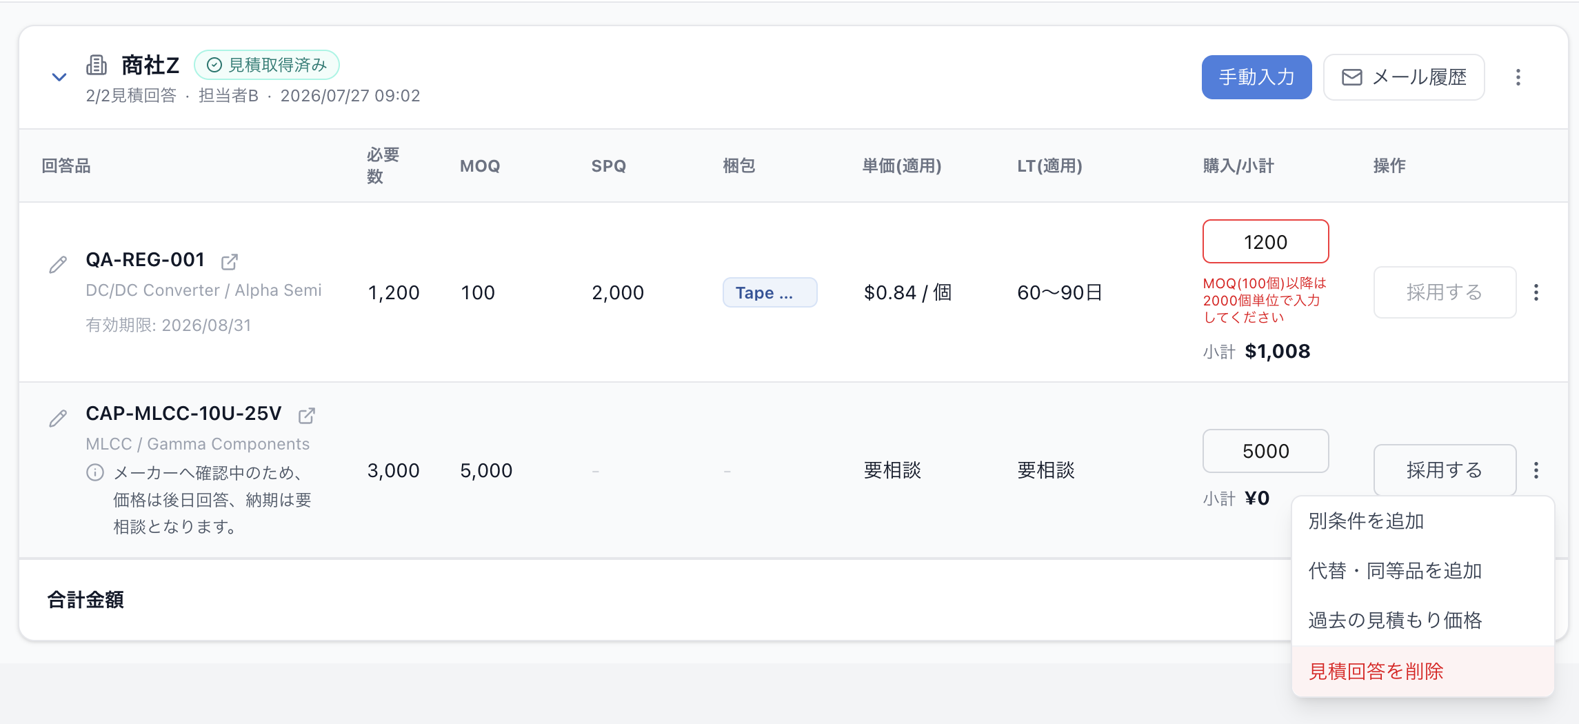This screenshot has width=1579, height=724.
Task: Click the Tape packaging tag
Action: (770, 292)
